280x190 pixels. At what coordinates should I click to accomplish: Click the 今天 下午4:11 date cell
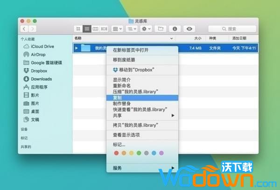244,48
